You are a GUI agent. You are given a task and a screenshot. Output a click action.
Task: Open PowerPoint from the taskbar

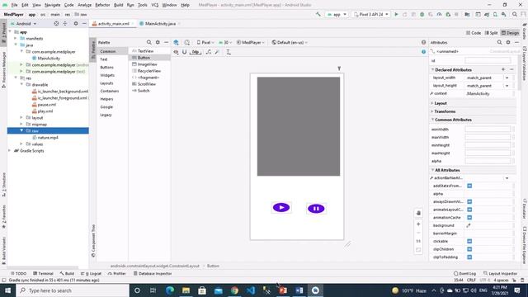click(x=283, y=290)
